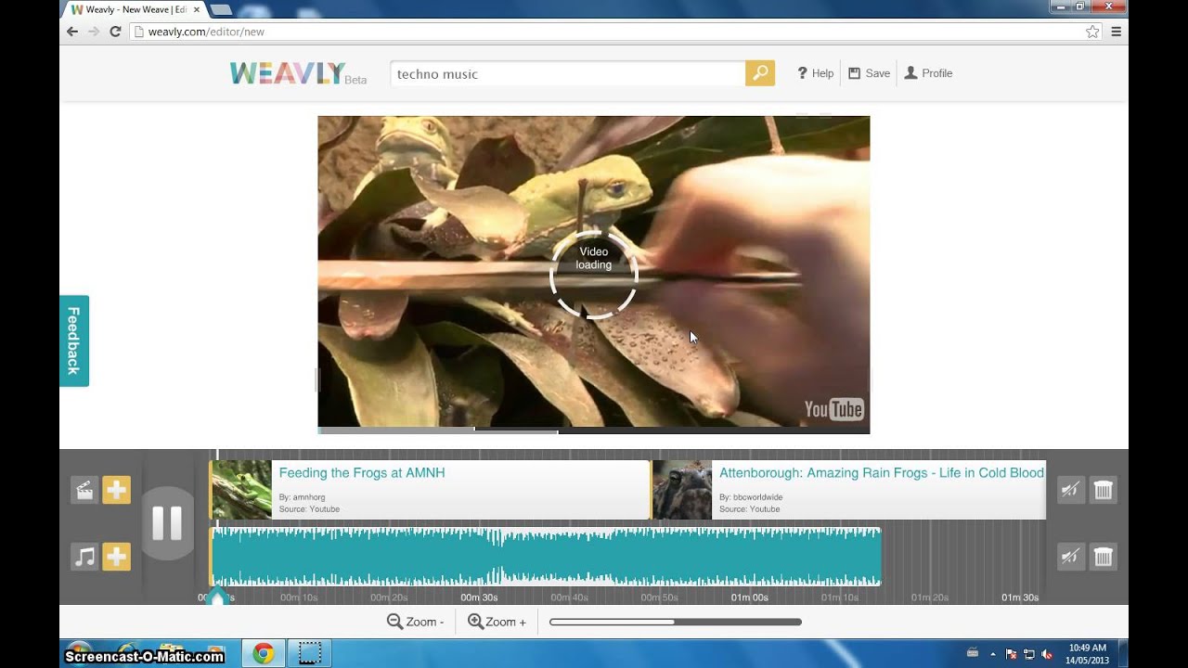The image size is (1188, 668).
Task: Go back with the browser back arrow
Action: point(72,32)
